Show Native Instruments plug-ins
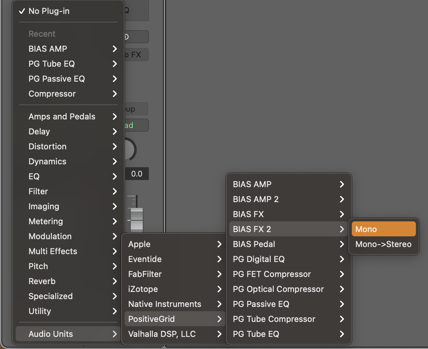The height and width of the screenshot is (349, 428). coord(175,304)
